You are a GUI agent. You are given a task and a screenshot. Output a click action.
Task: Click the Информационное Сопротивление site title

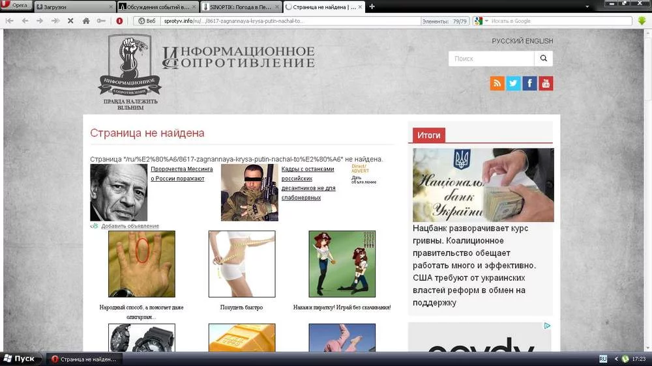coord(239,57)
